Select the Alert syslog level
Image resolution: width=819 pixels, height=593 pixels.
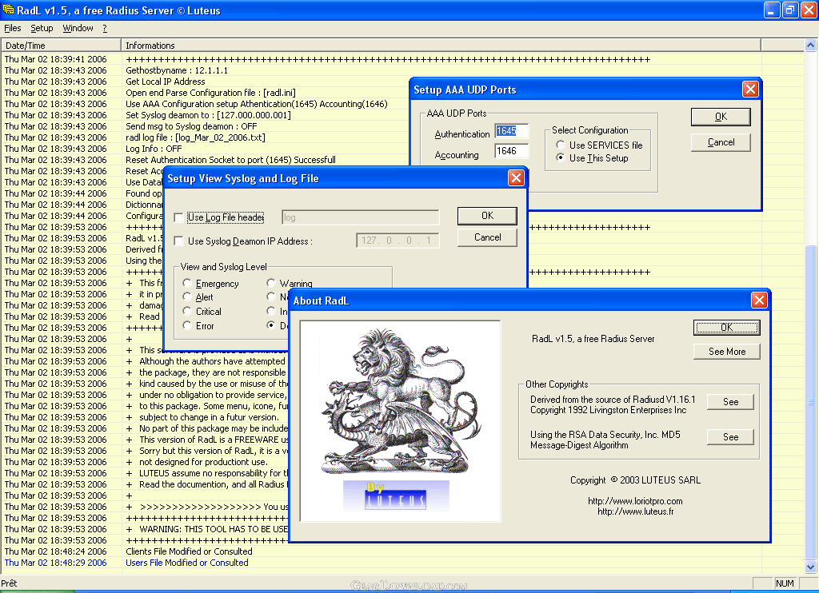click(187, 296)
